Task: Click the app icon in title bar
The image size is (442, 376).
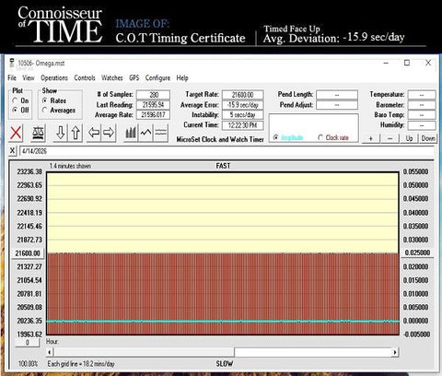Action: (x=12, y=64)
